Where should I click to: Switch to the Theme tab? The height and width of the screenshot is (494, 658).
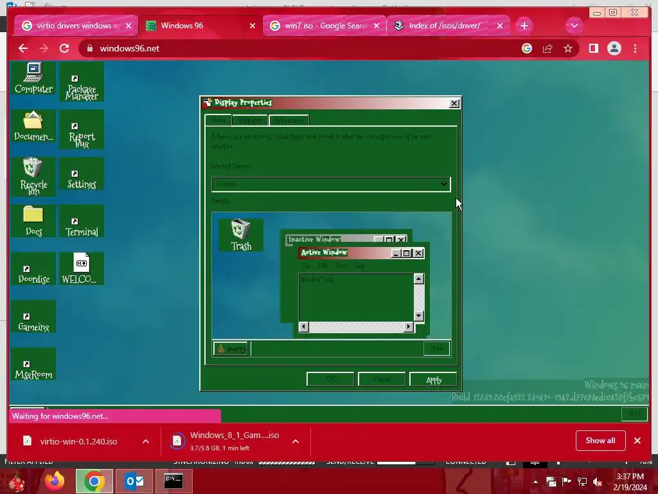pos(218,120)
